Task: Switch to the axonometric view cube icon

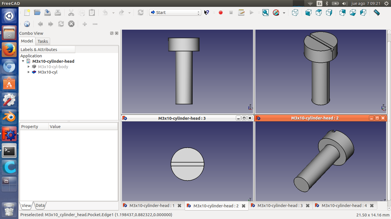Action: [295, 13]
